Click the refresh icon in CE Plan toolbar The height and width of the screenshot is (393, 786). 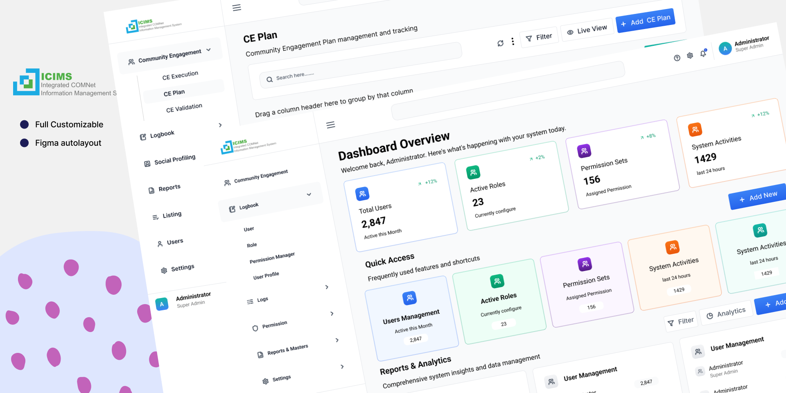[500, 43]
